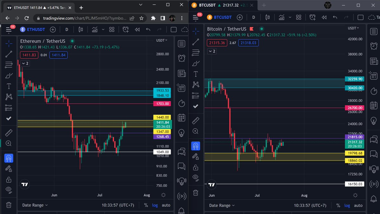This screenshot has height=214, width=380.
Task: Open the watchlist panel in BTCUSDT window
Action: tap(374, 31)
